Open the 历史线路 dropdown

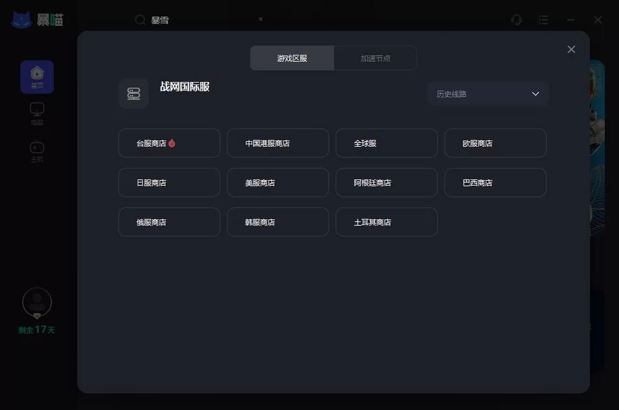click(488, 94)
